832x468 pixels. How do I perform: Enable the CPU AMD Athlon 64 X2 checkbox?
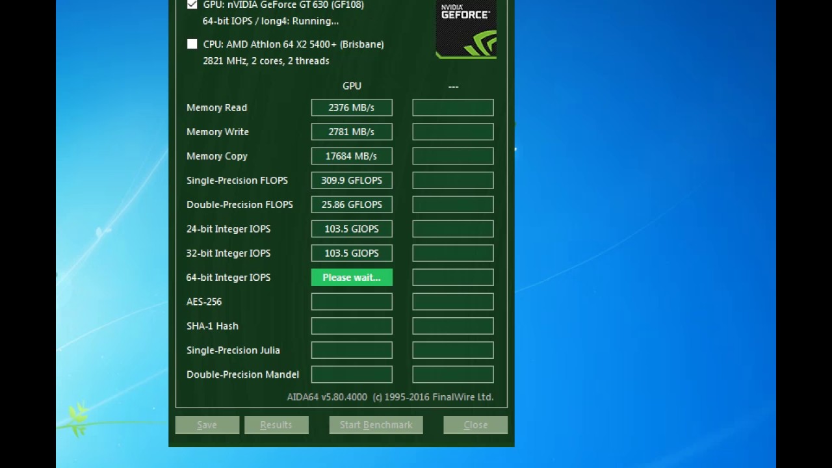(x=192, y=44)
